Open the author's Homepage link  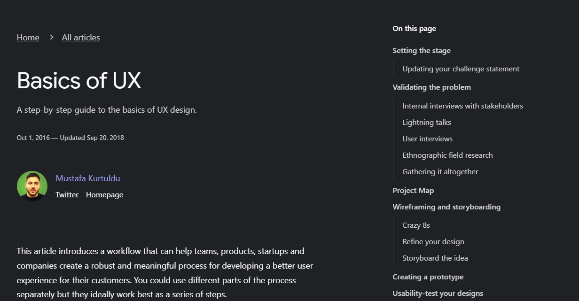(x=104, y=194)
